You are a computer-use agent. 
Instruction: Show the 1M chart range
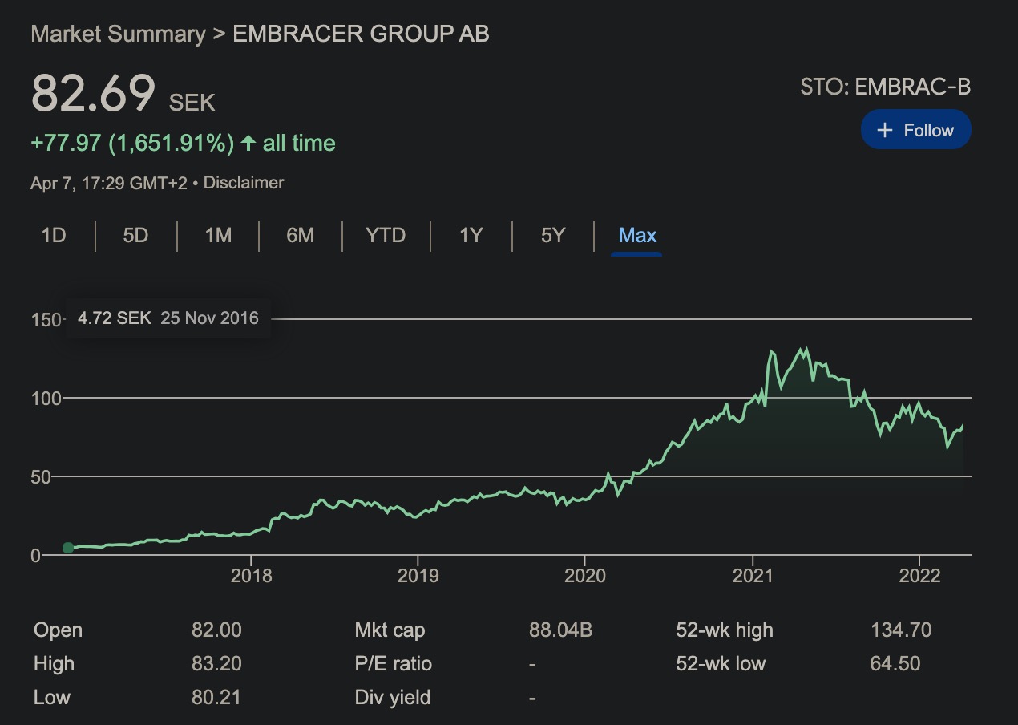click(x=218, y=236)
